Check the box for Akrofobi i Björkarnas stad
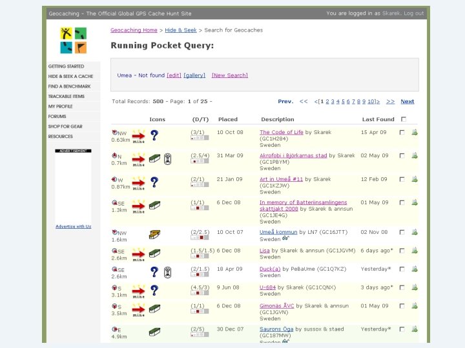The height and width of the screenshot is (348, 465). click(402, 155)
